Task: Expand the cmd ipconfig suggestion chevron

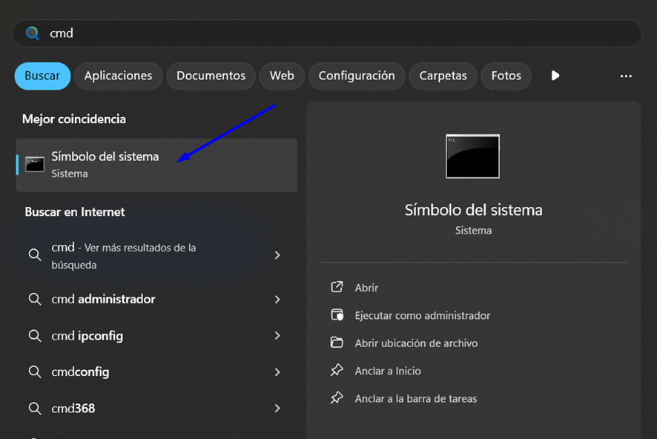Action: point(277,335)
